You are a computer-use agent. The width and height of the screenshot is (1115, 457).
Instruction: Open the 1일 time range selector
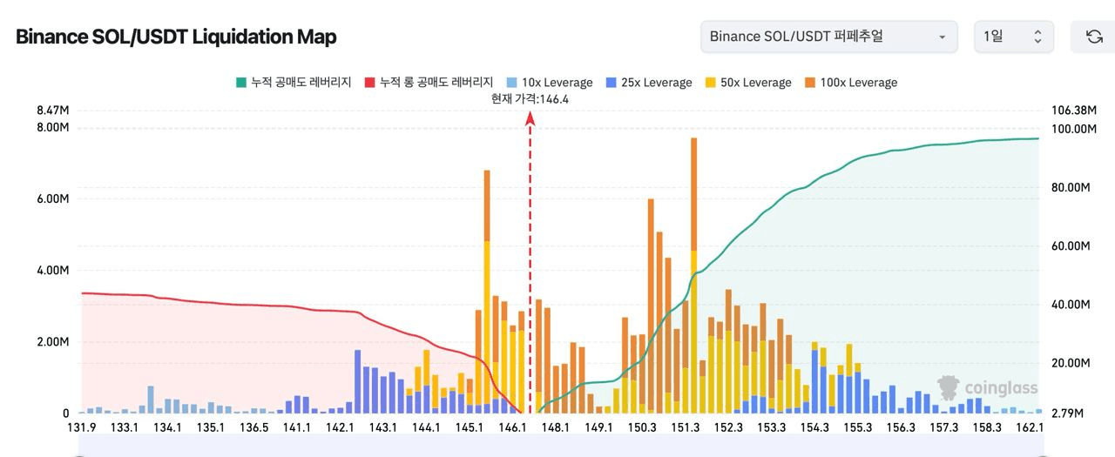pyautogui.click(x=1012, y=37)
